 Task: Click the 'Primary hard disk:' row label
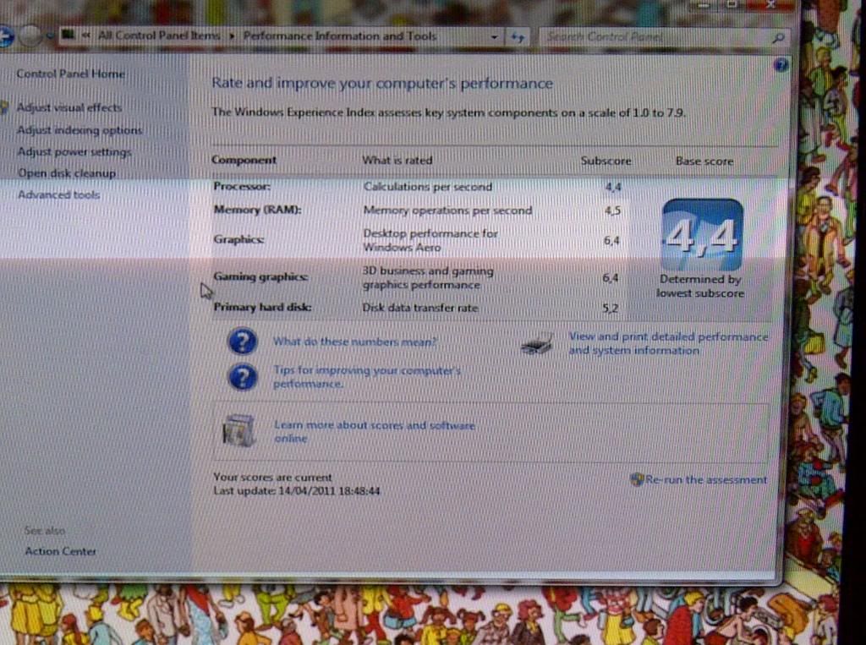pyautogui.click(x=262, y=307)
